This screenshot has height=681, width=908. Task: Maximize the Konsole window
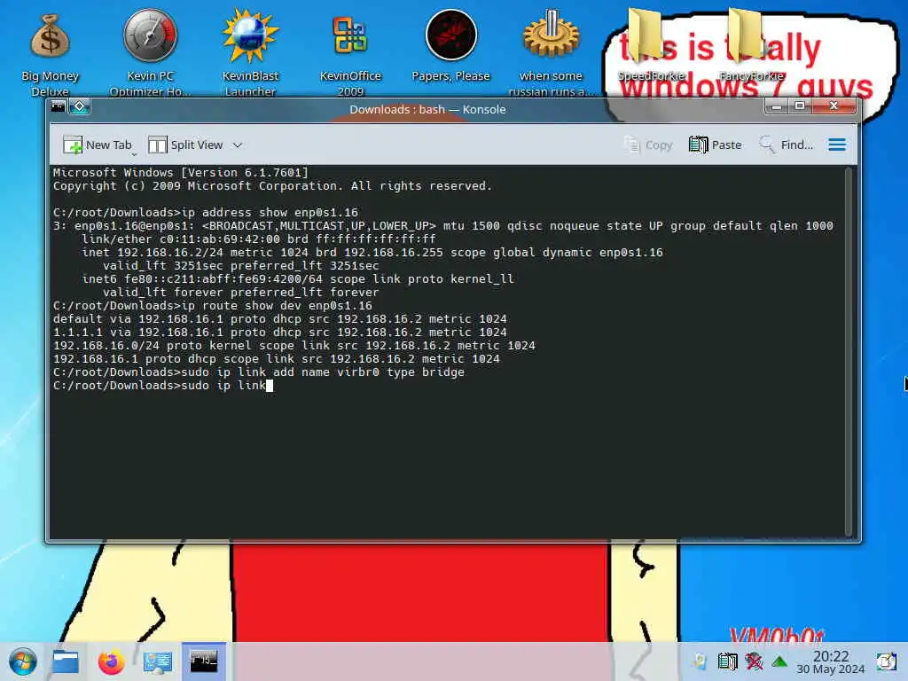tap(800, 106)
